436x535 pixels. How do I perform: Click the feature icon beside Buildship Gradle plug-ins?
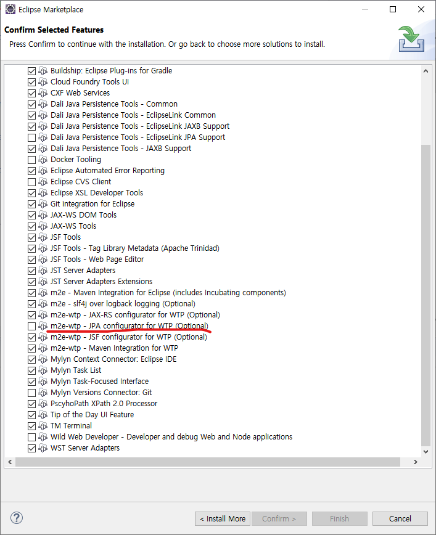pyautogui.click(x=43, y=71)
